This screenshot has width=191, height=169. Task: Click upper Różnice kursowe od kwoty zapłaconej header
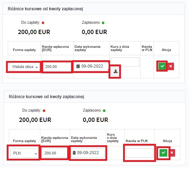pos(45,9)
